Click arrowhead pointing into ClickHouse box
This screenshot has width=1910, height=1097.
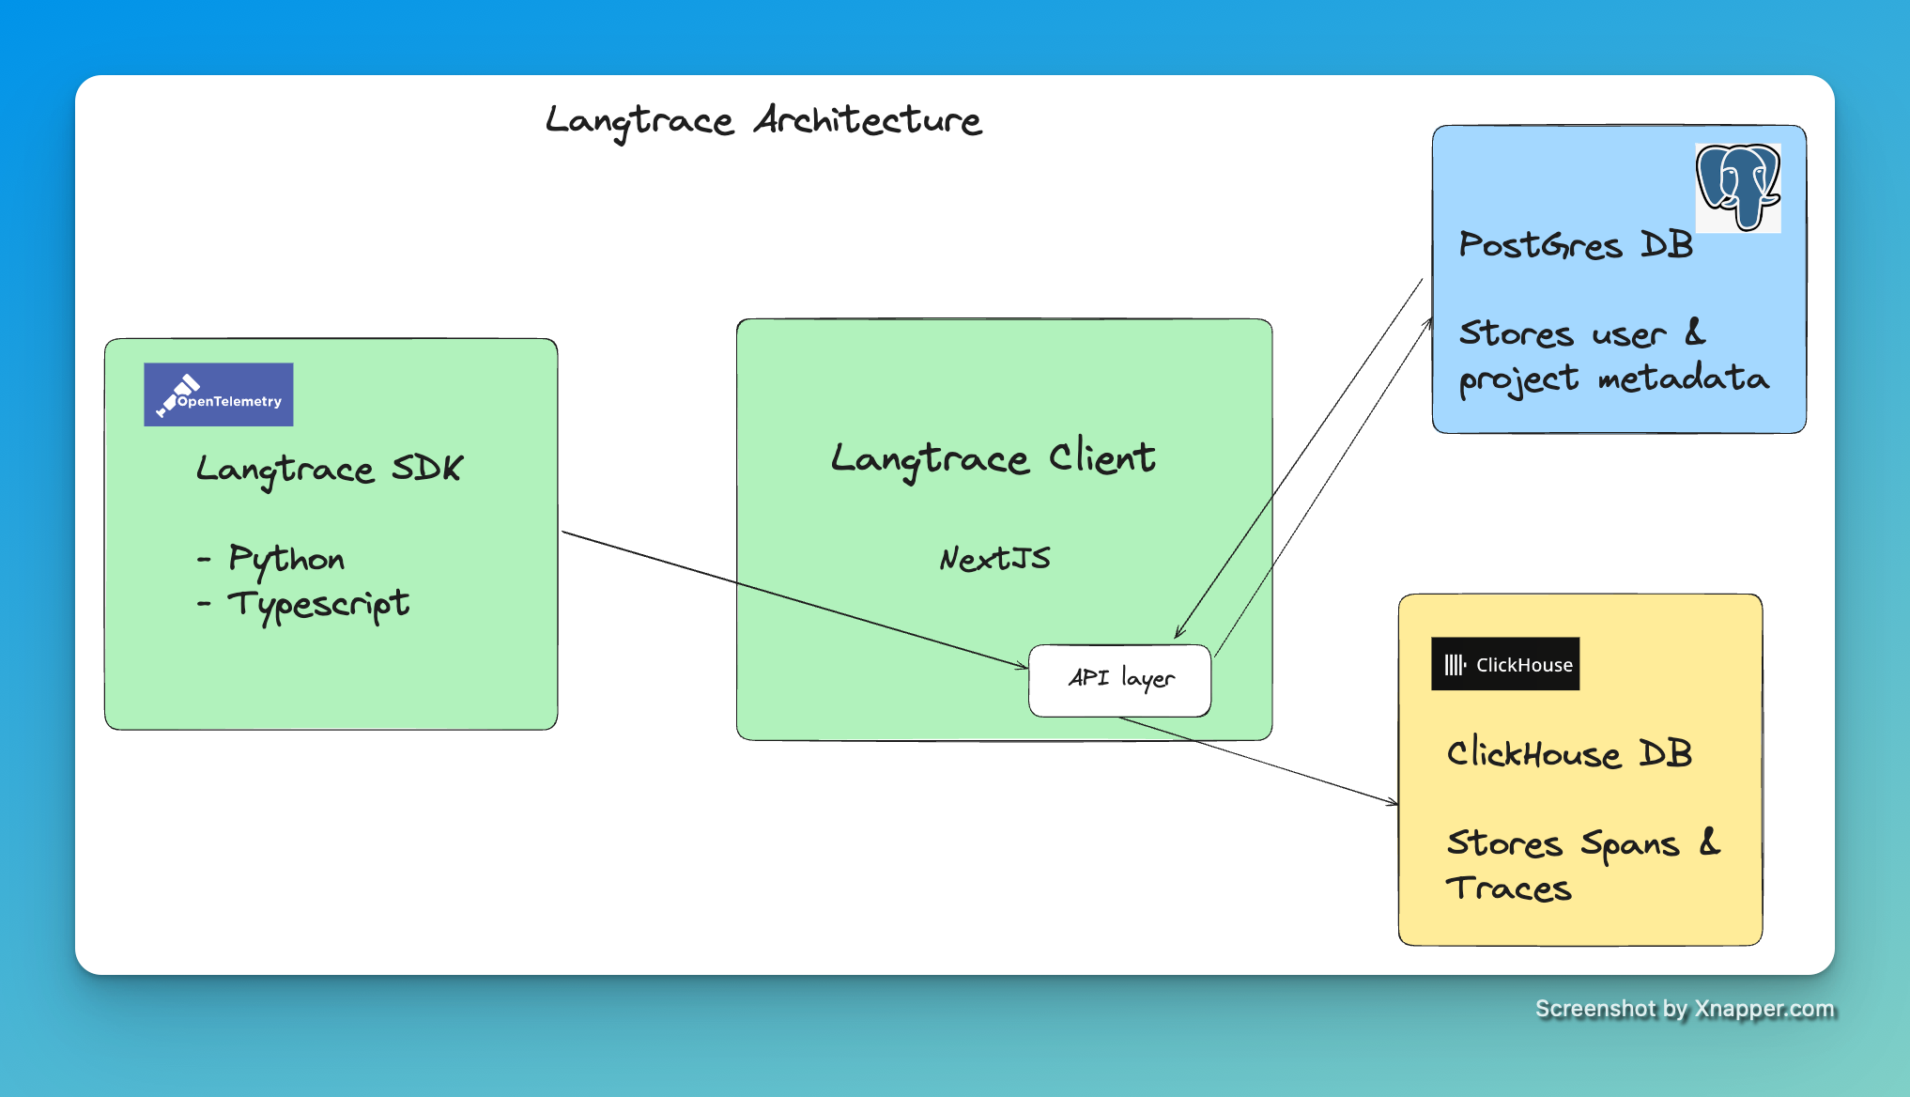point(1394,802)
